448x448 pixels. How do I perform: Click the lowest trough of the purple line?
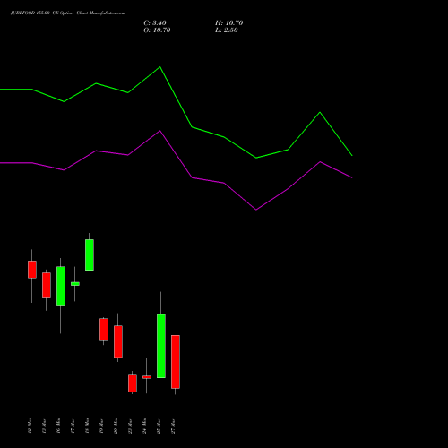pos(256,210)
